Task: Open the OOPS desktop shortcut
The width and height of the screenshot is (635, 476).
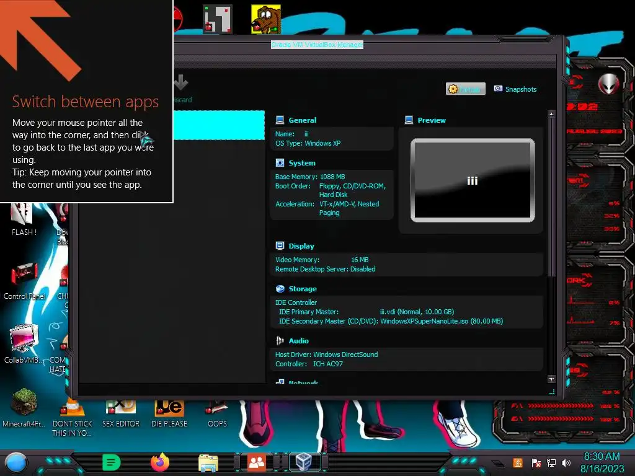Action: click(x=217, y=413)
